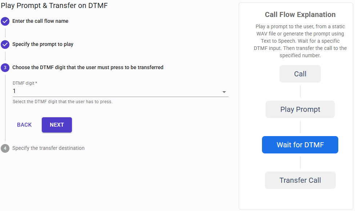Open 'Enter the call flow name' step
The image size is (355, 211).
pos(40,21)
